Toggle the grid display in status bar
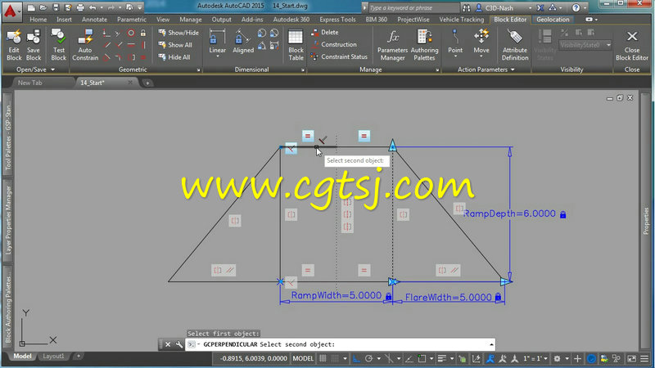The width and height of the screenshot is (655, 368). pyautogui.click(x=323, y=358)
